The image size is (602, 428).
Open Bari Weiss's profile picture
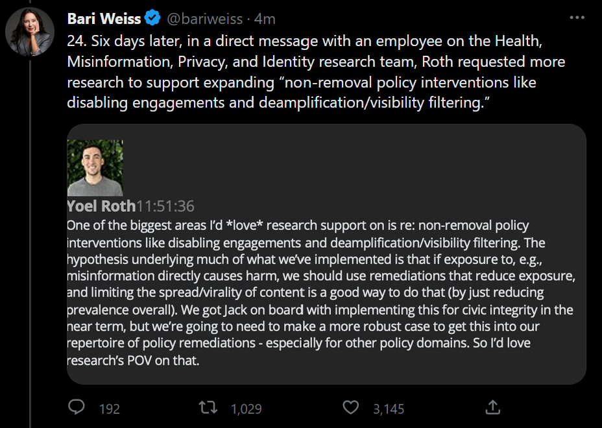[30, 32]
